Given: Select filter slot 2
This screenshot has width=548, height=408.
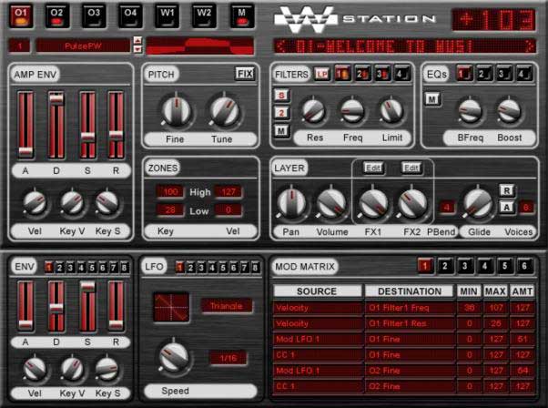Looking at the screenshot, I should (362, 74).
